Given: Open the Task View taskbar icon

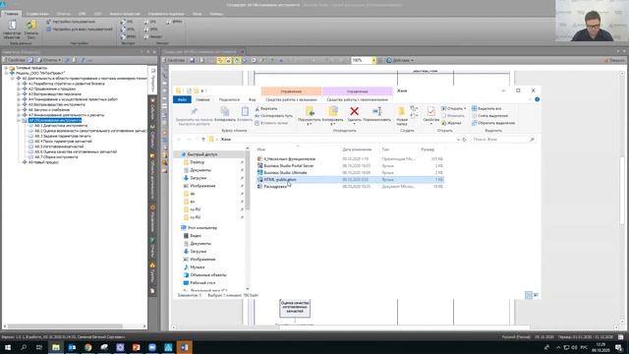Looking at the screenshot, I should [x=39, y=347].
